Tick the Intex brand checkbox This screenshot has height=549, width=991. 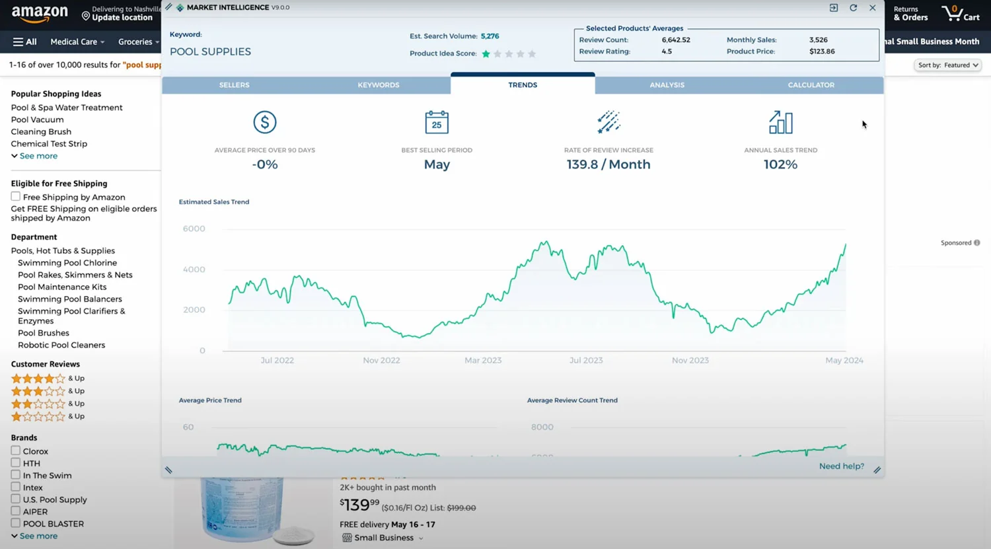pos(15,487)
